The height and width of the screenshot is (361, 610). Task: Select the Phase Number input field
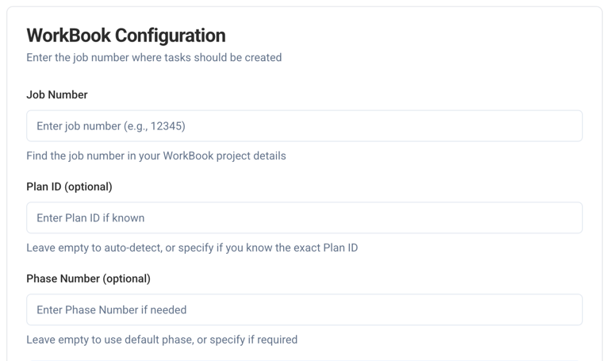(x=305, y=310)
